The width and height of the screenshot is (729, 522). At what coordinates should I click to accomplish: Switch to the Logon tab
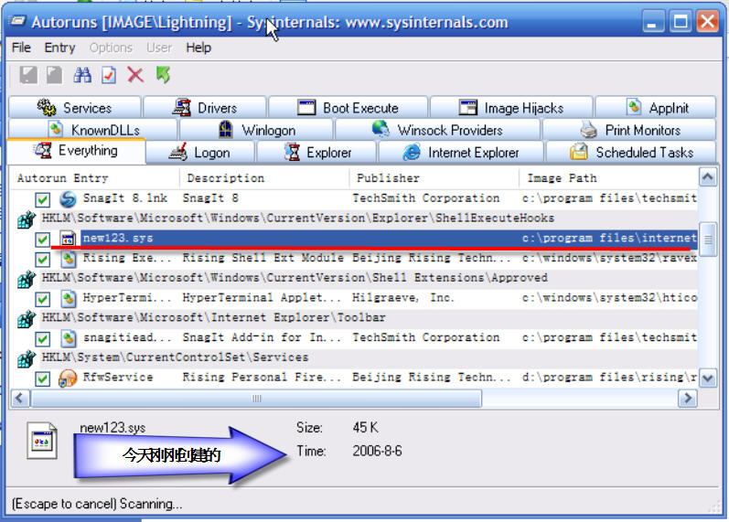pos(200,153)
